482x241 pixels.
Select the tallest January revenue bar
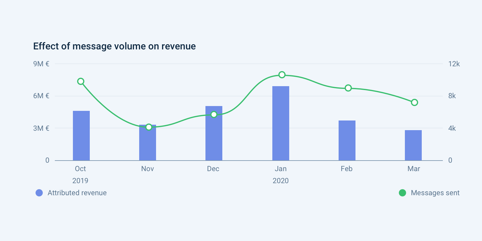(281, 124)
